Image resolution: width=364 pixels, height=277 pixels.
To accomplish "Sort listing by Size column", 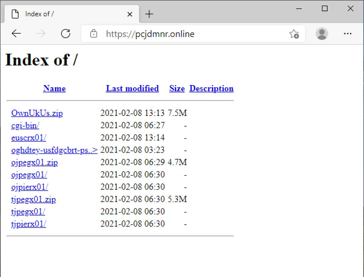I will tap(177, 88).
